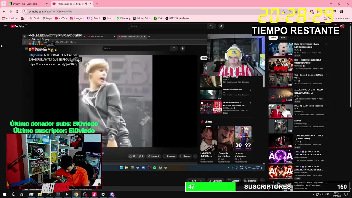Activate voice search microphone on YouTube

click(221, 26)
